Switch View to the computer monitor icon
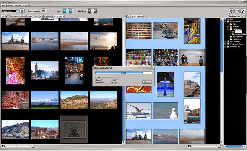247x151 pixels. click(70, 11)
